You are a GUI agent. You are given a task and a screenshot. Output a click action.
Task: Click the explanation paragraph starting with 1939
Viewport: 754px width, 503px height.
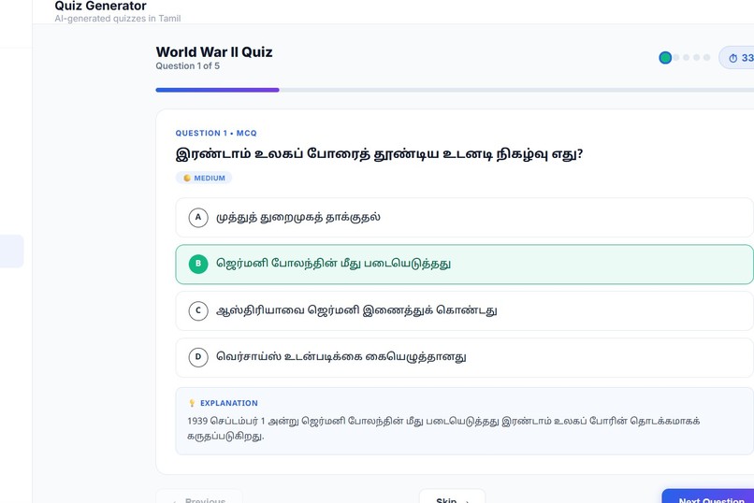click(443, 428)
